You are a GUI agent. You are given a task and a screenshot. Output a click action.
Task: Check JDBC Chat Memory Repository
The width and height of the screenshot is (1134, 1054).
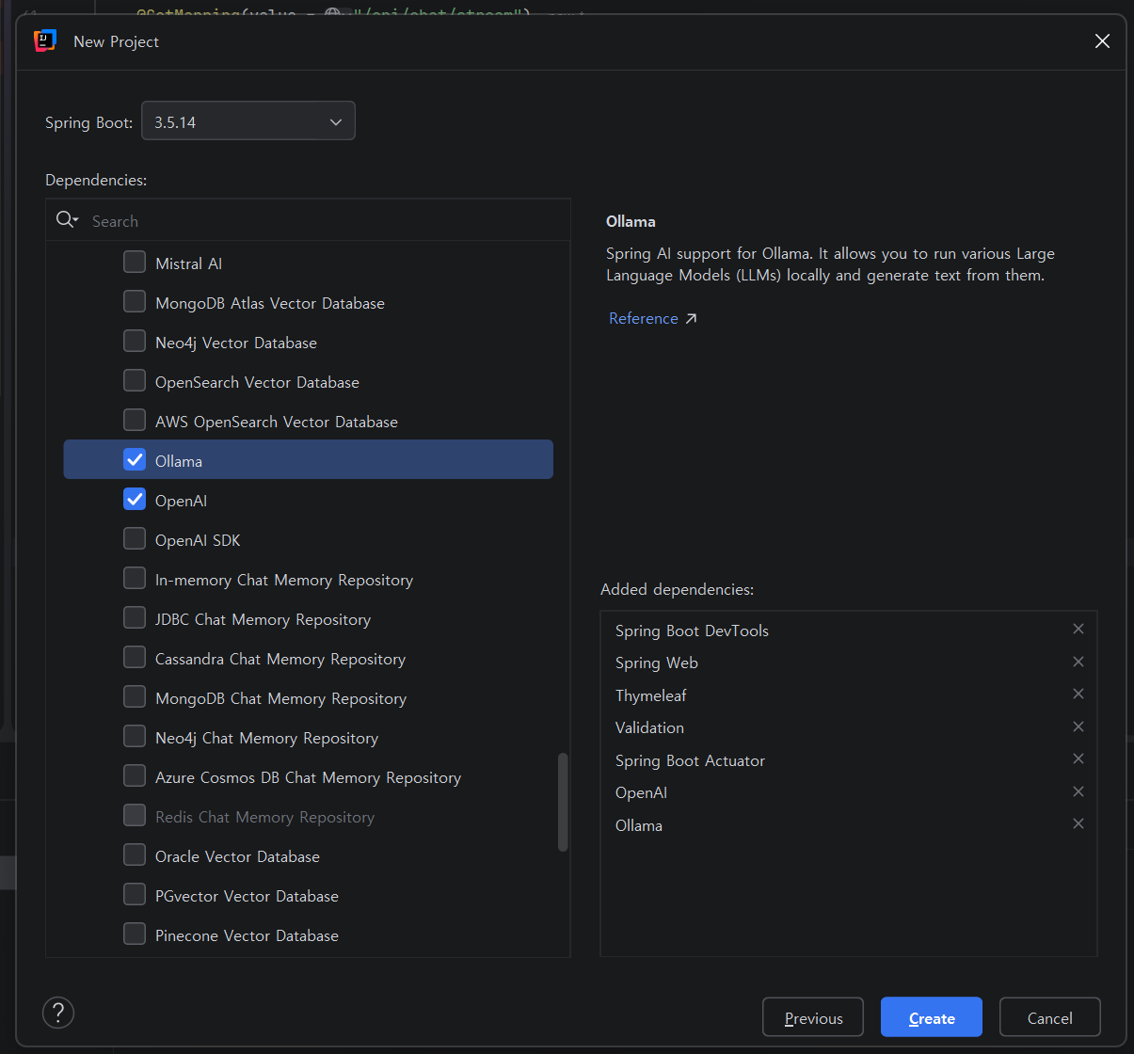[135, 617]
